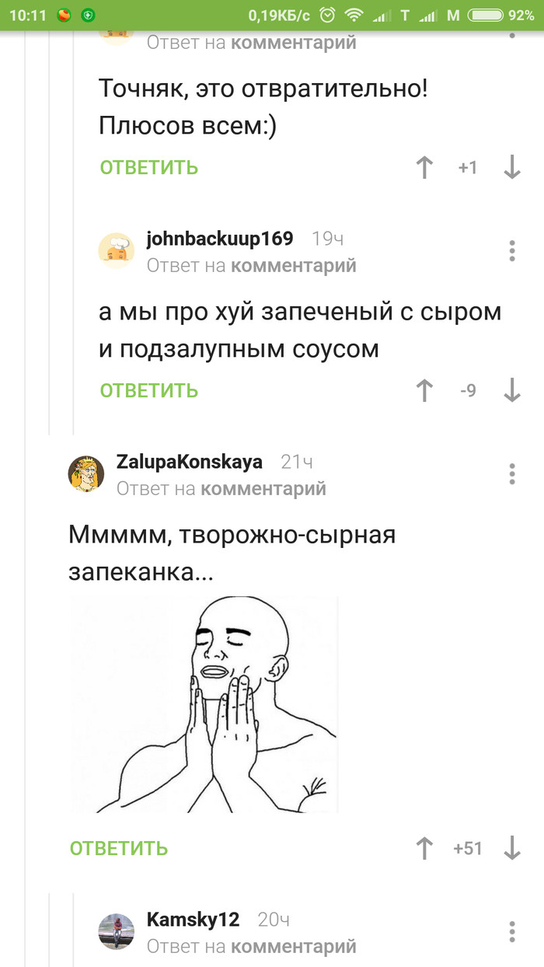Open Kamsky12's avatar picture
The width and height of the screenshot is (544, 967).
(x=117, y=931)
